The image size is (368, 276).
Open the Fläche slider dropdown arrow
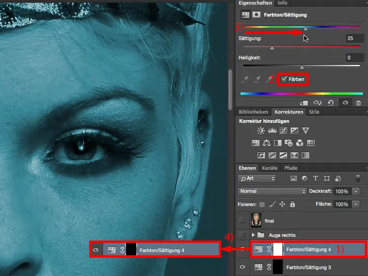point(356,204)
